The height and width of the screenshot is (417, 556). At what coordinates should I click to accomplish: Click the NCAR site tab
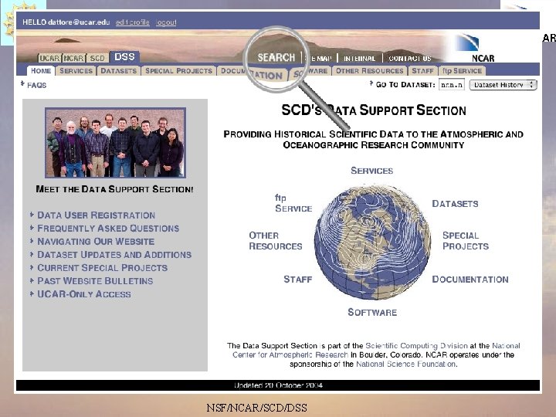coord(74,58)
